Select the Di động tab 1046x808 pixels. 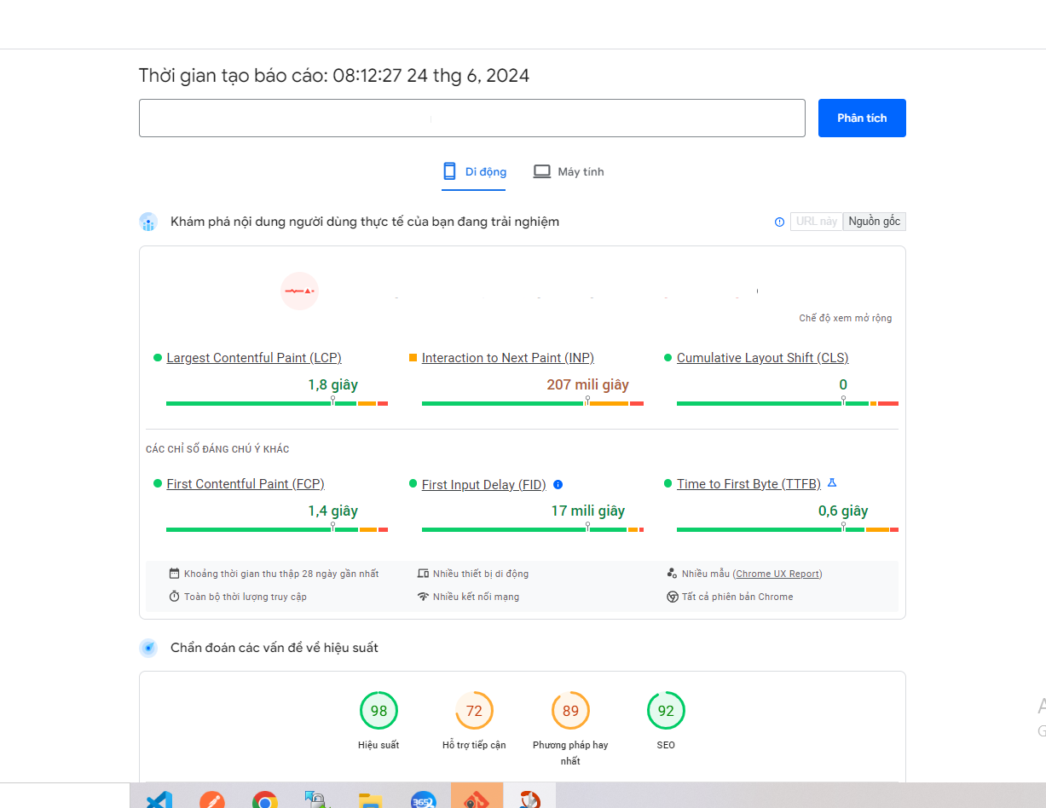[x=474, y=171]
